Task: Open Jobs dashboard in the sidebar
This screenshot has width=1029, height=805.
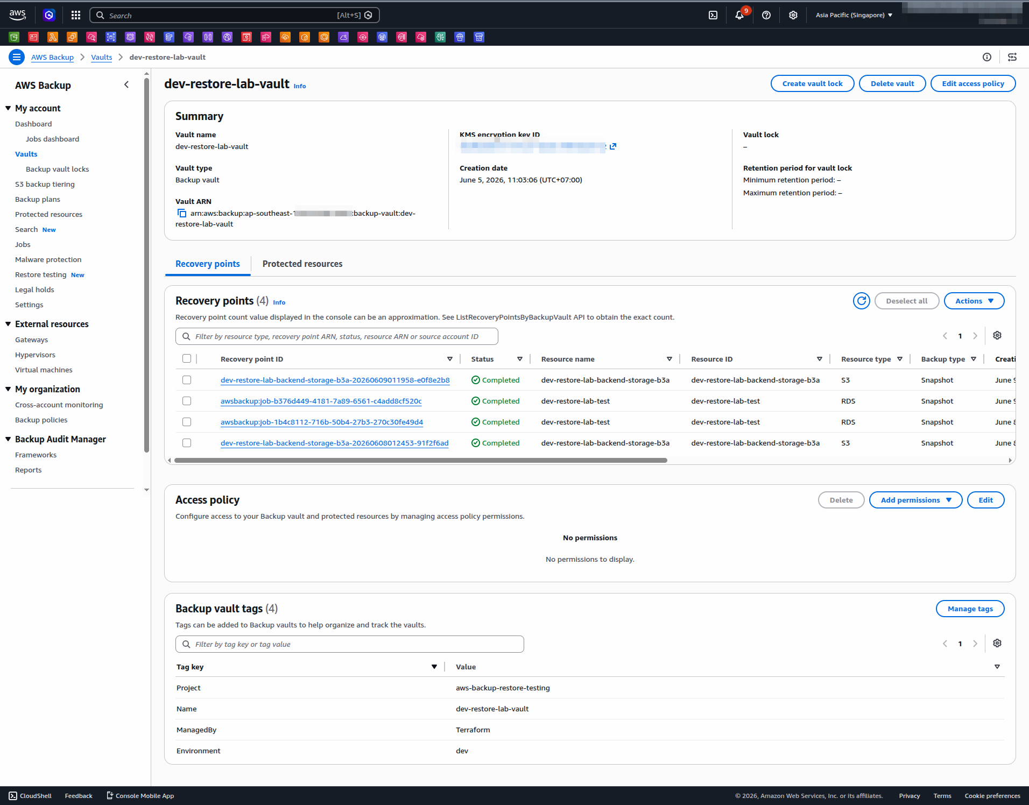Action: coord(52,139)
